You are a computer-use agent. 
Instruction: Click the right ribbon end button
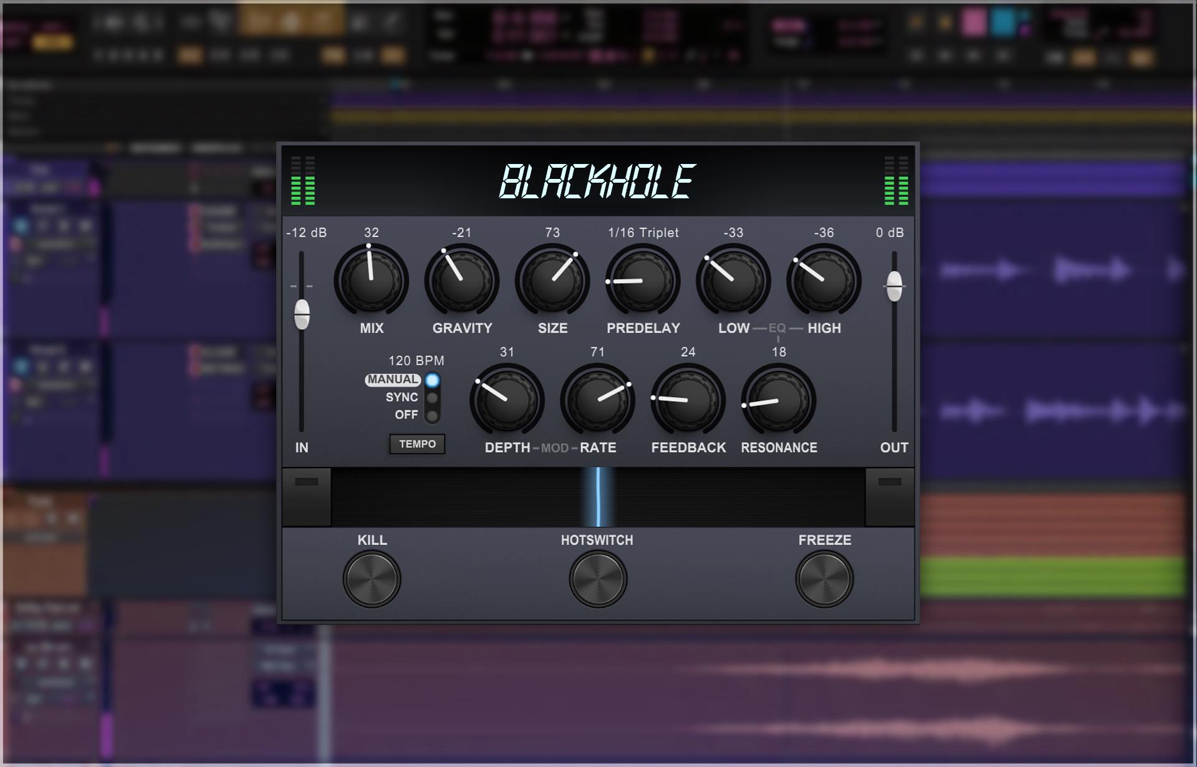coord(890,497)
